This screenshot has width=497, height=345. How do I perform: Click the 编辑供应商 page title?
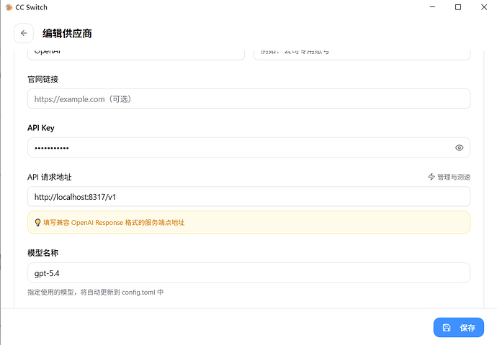click(67, 34)
